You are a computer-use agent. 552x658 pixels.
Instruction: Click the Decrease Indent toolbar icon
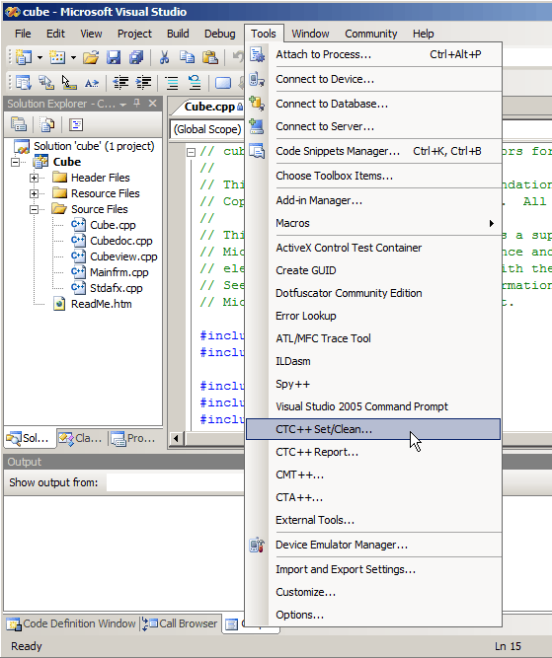click(x=120, y=83)
